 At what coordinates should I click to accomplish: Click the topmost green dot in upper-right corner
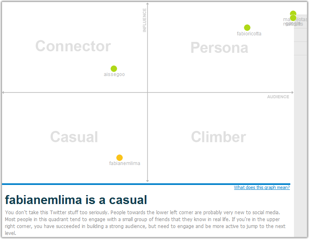pyautogui.click(x=293, y=13)
